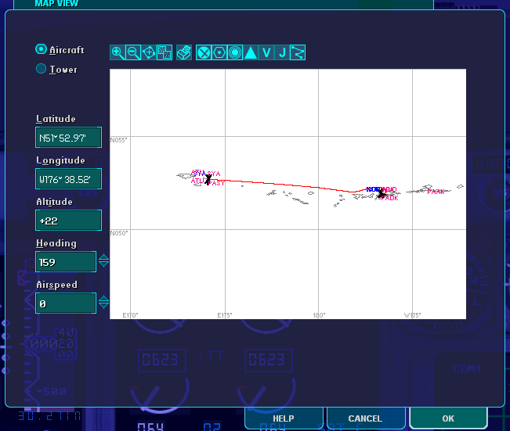Click the 180° longitude grid label
Image resolution: width=510 pixels, height=431 pixels.
[319, 315]
